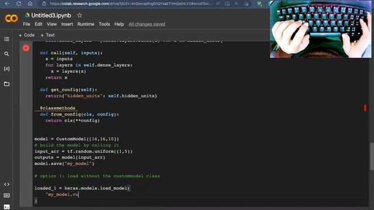Open the Edit menu

(39, 24)
